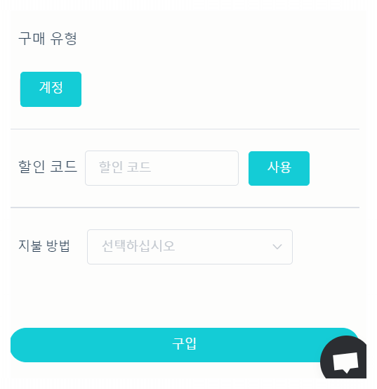Click the 구입 purchase button

185,345
